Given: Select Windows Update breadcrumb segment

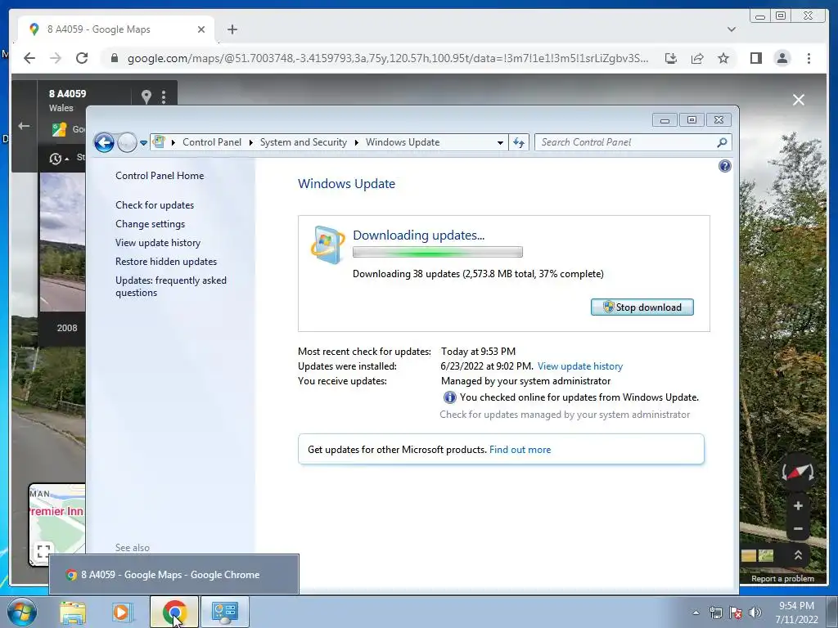Looking at the screenshot, I should click(x=403, y=142).
